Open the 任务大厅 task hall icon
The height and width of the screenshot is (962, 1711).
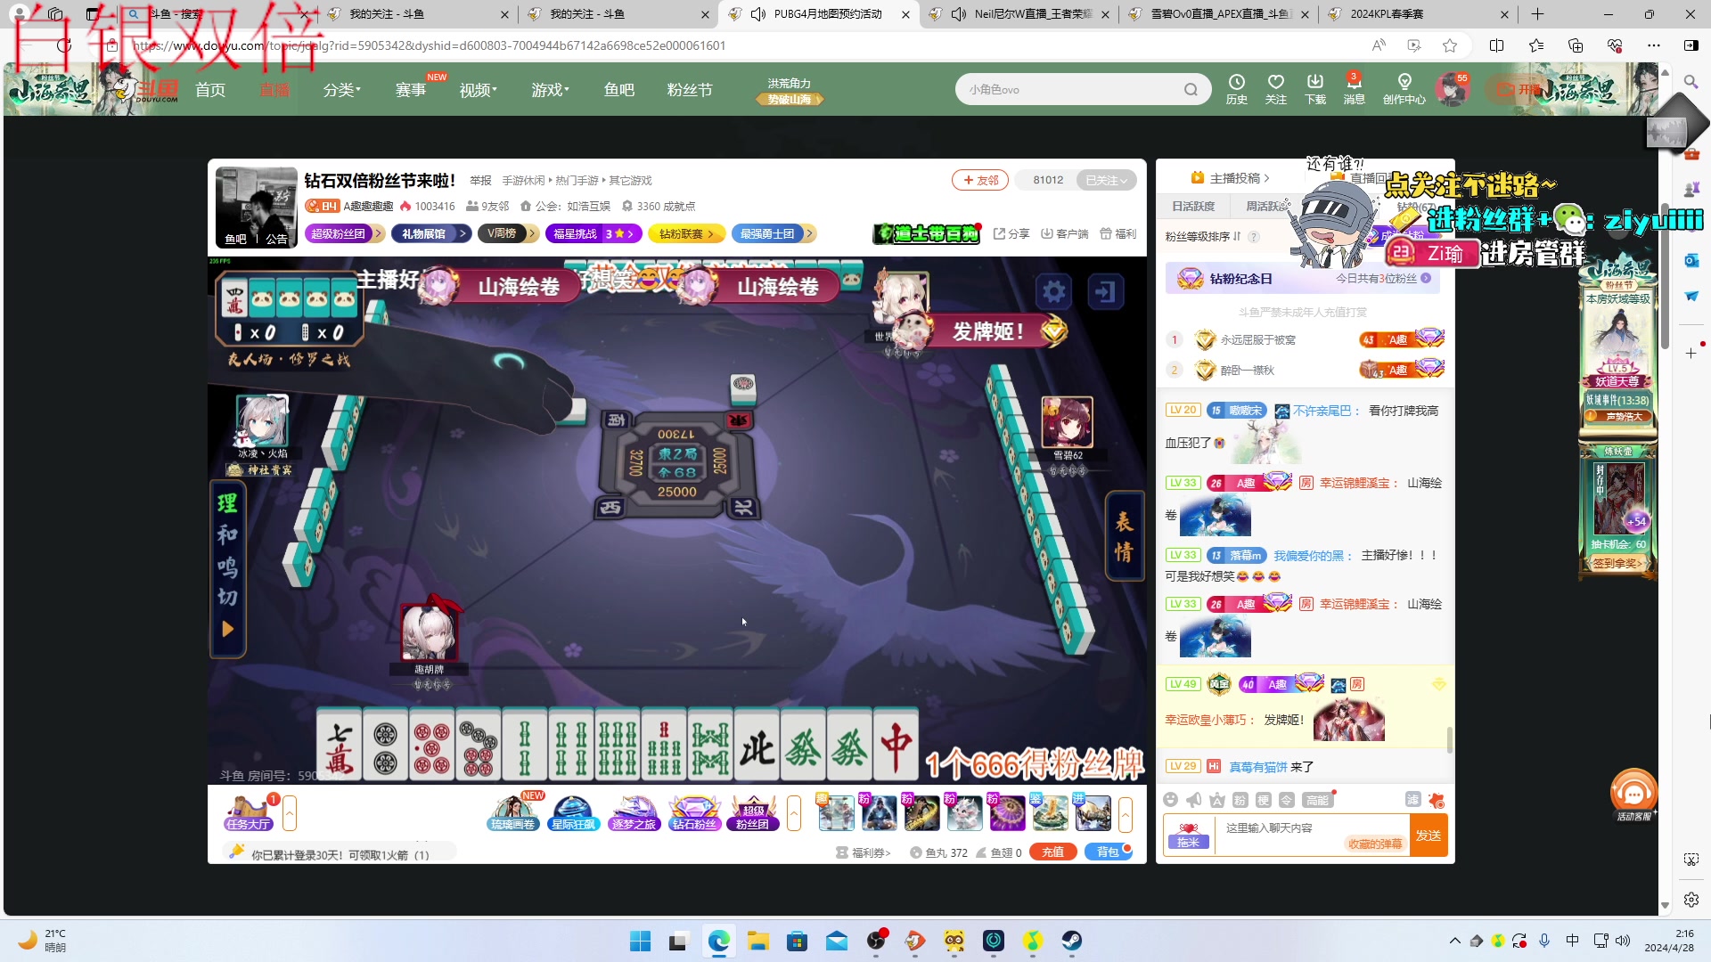[x=249, y=812]
